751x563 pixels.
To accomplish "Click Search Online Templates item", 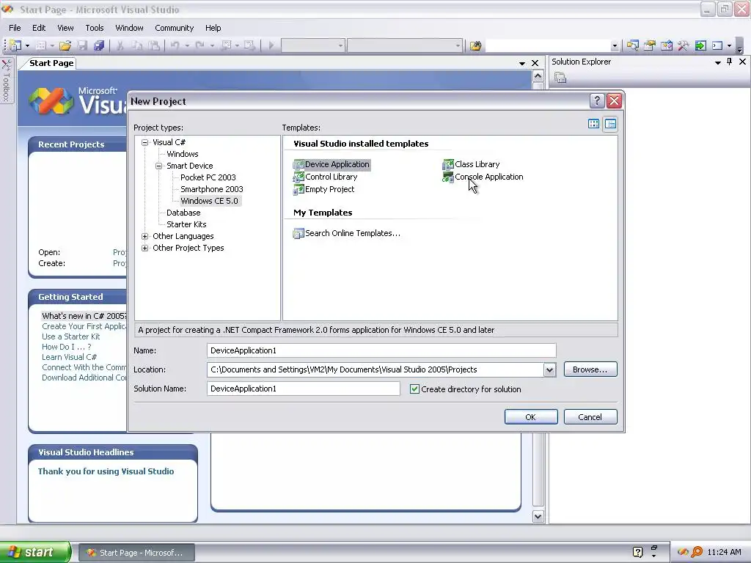I will (x=347, y=233).
